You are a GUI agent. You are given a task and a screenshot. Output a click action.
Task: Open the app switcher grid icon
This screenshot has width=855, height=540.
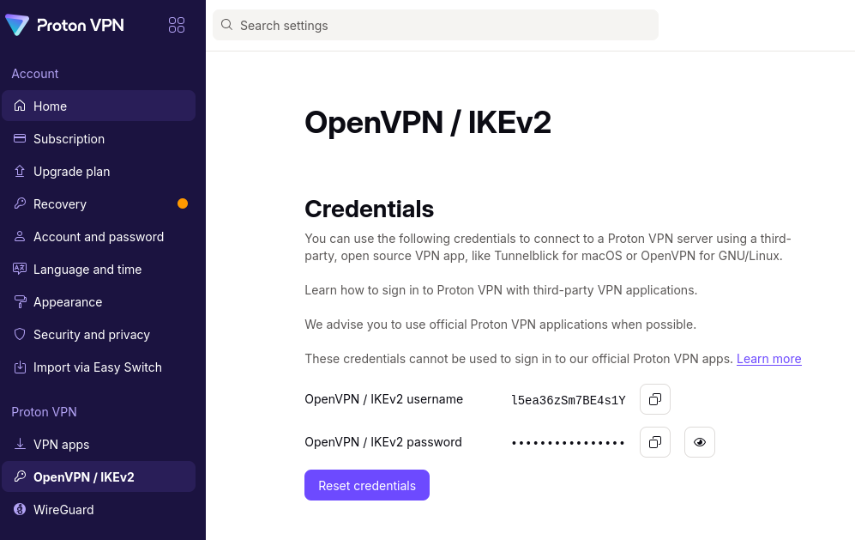click(x=177, y=25)
